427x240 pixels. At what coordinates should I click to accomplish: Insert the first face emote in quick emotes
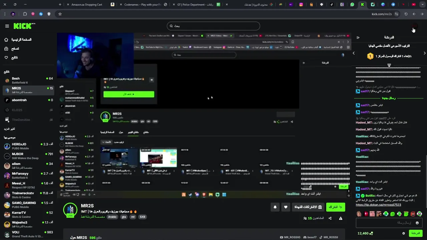point(359,214)
